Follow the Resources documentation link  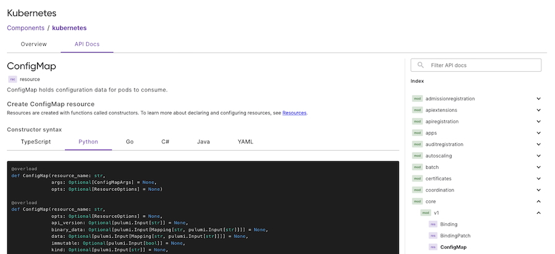coord(294,113)
